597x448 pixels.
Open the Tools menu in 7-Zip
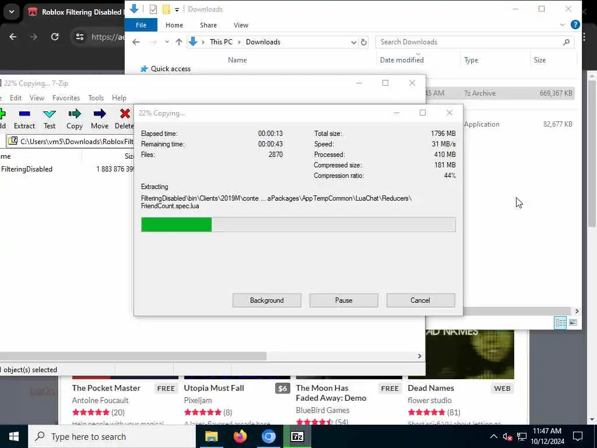[x=96, y=98]
